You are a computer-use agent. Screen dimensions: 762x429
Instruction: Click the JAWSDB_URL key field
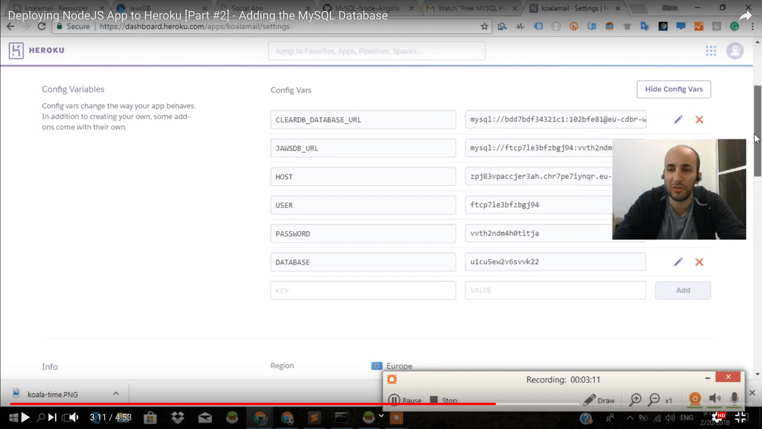[x=363, y=148]
